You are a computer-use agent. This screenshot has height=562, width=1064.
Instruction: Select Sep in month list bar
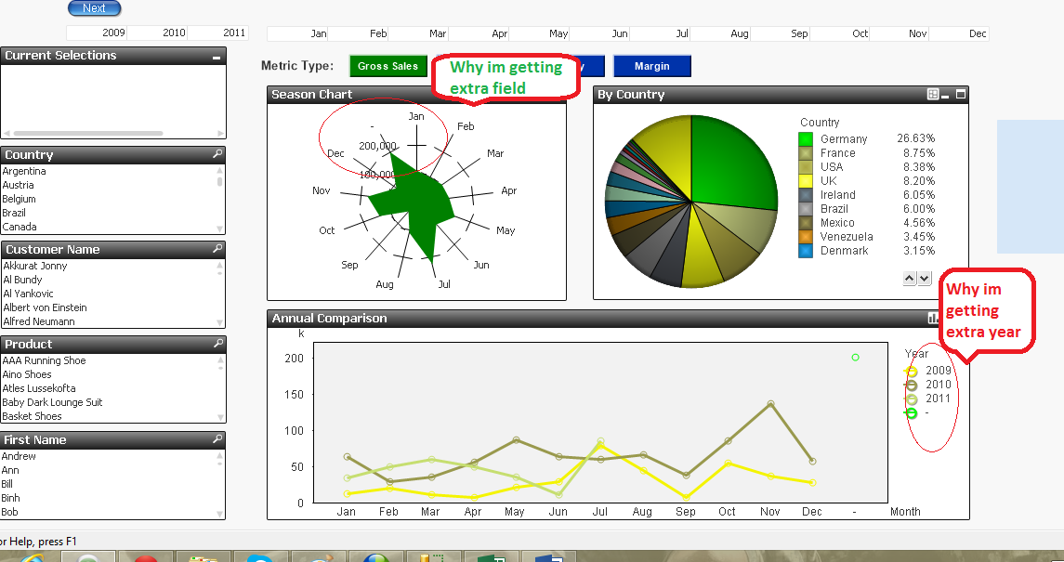point(780,33)
